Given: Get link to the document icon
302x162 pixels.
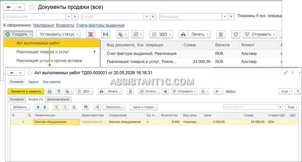Looking at the screenshot, I should click(286, 73).
